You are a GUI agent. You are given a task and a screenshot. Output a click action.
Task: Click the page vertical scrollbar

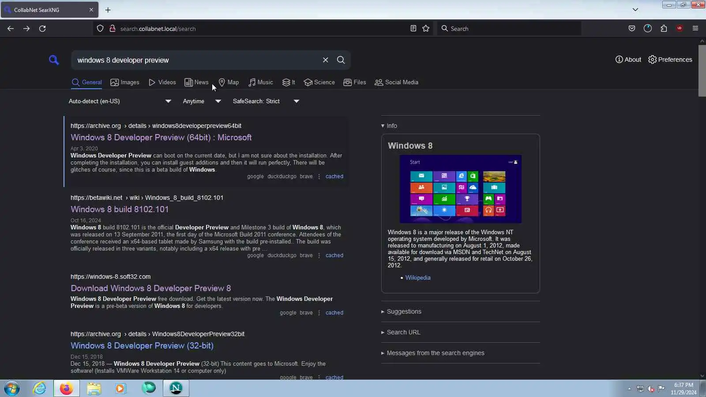click(702, 71)
